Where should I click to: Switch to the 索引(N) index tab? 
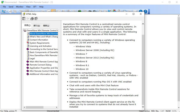point(37,25)
